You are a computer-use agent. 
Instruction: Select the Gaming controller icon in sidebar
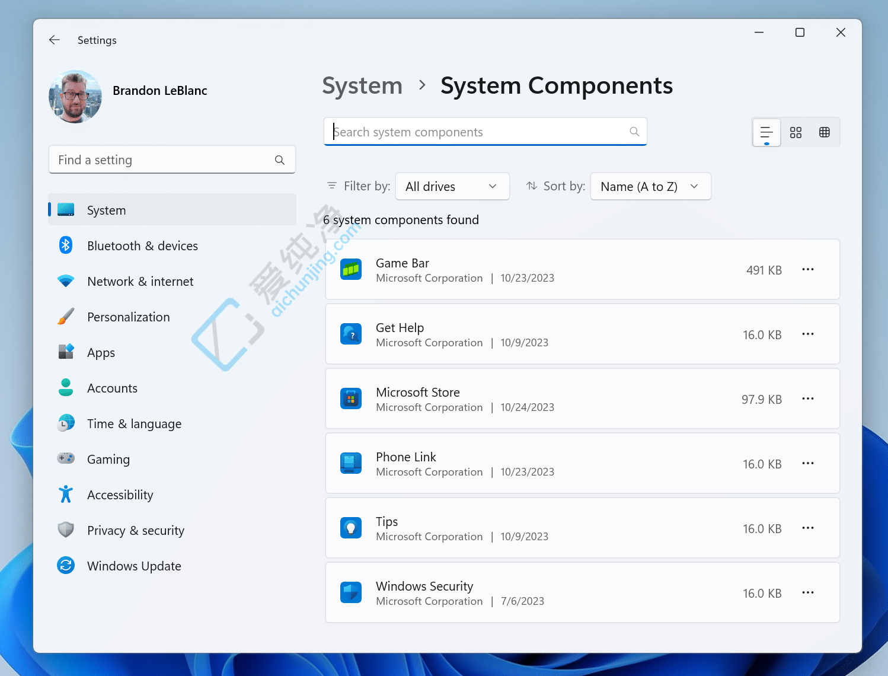65,459
